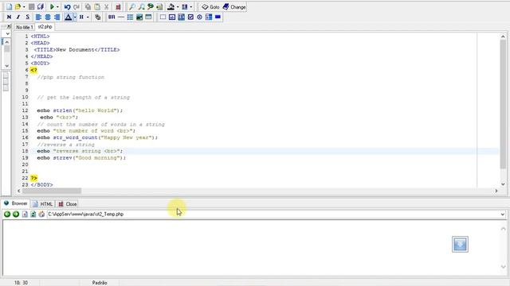The width and height of the screenshot is (510, 286).
Task: Paste with the clipboard icon
Action: (97, 7)
